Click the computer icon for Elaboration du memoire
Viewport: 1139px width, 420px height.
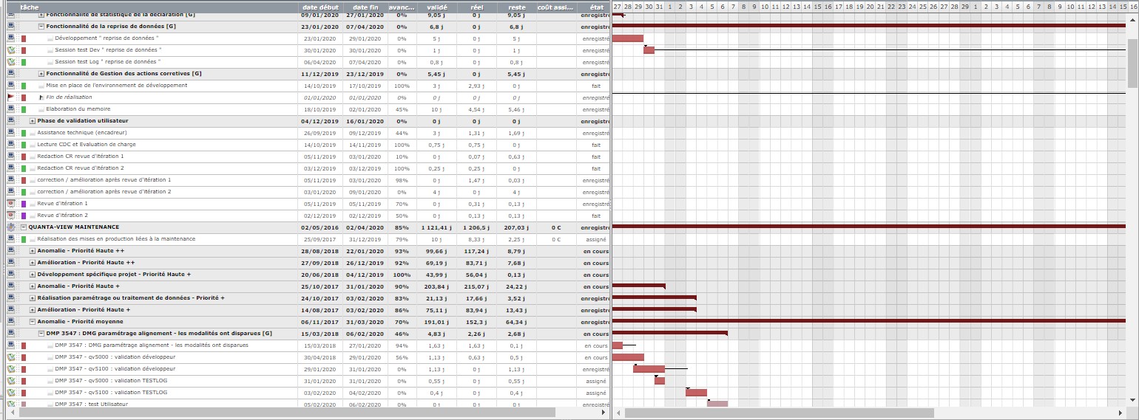click(11, 109)
